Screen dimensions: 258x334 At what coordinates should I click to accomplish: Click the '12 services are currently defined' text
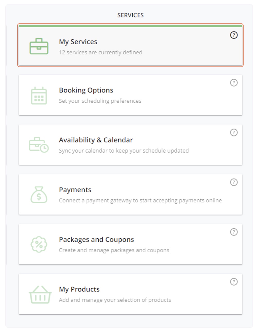tap(100, 52)
